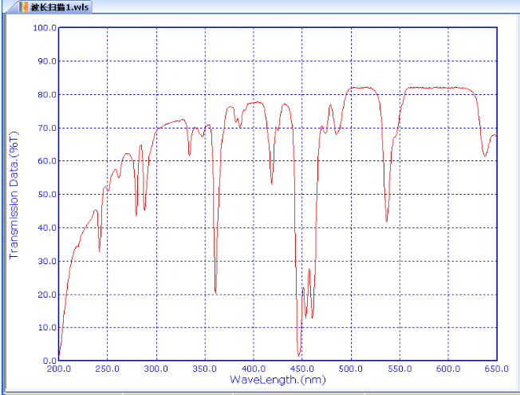Click the 10.0 y-axis value
Image resolution: width=520 pixels, height=395 pixels.
coord(47,328)
